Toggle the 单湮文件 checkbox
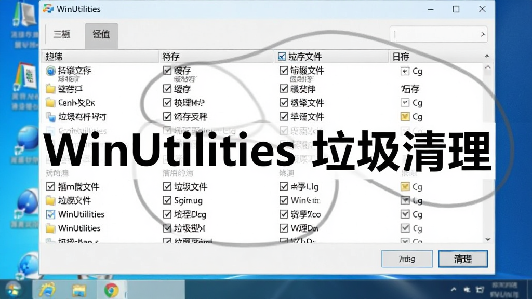This screenshot has height=299, width=532. pyautogui.click(x=284, y=116)
